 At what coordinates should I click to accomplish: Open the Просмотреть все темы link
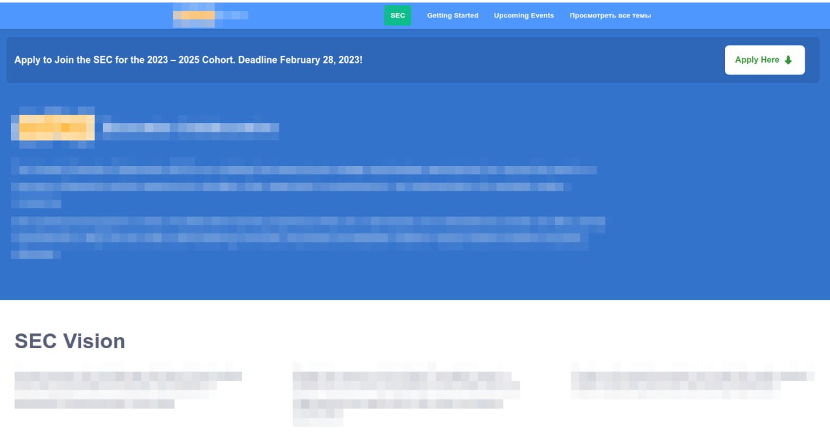pos(610,16)
